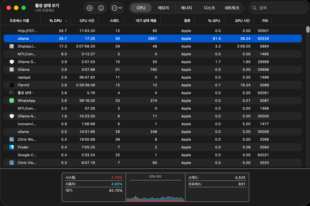310x206 pixels.
Task: Click the Ollama app icon
Action: pyautogui.click(x=12, y=70)
